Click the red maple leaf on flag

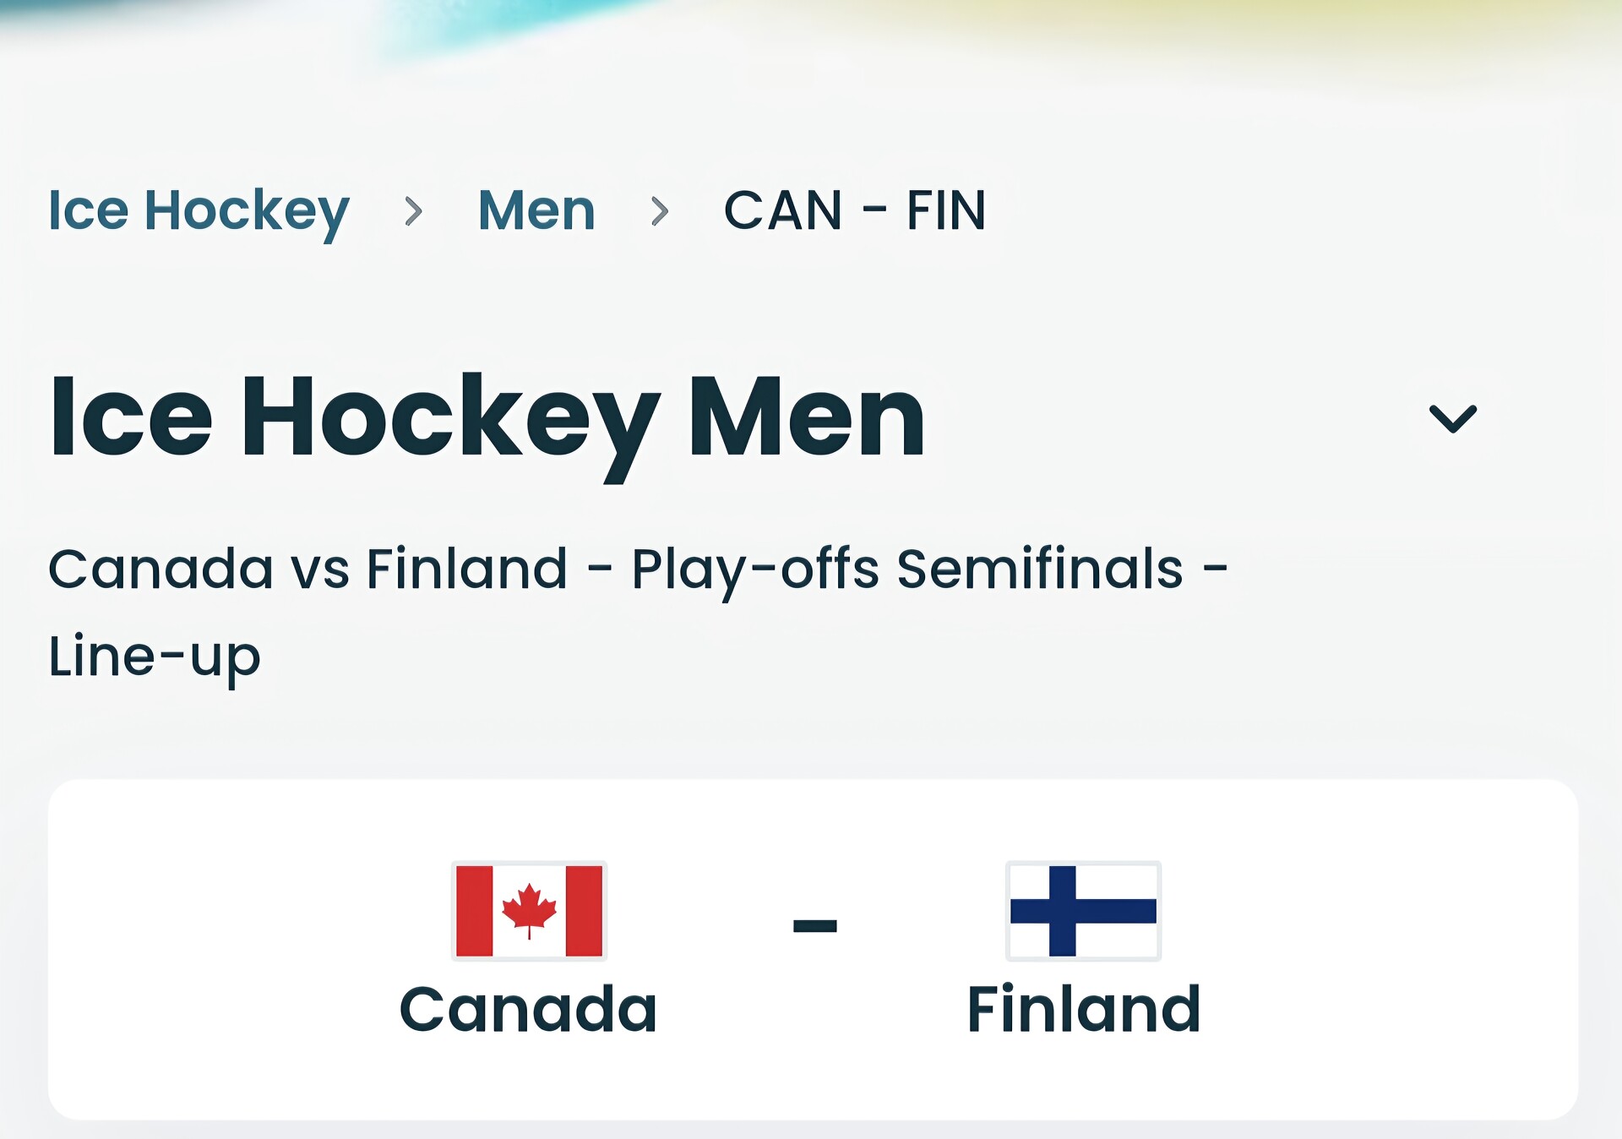pos(529,909)
